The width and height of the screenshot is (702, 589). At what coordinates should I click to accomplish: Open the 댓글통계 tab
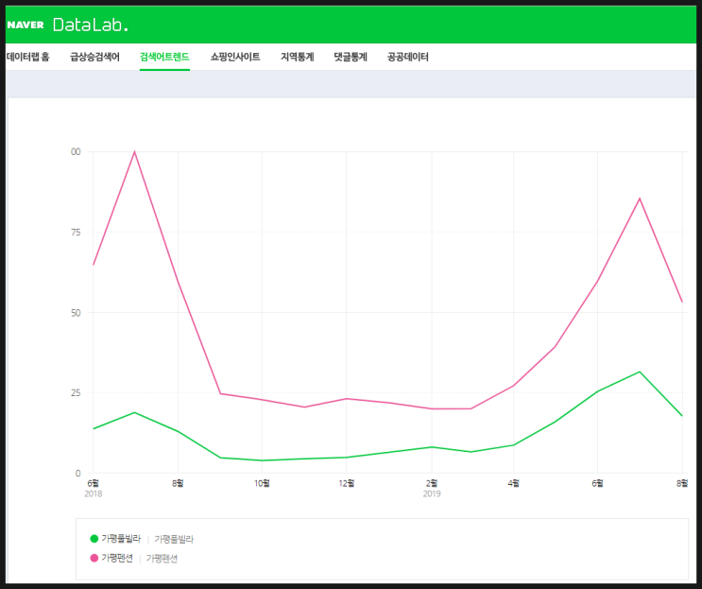(x=351, y=57)
